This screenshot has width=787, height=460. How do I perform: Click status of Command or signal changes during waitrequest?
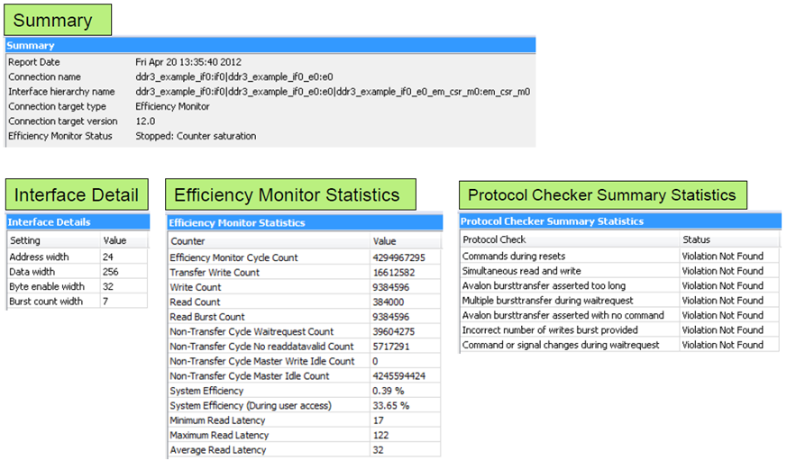[723, 345]
